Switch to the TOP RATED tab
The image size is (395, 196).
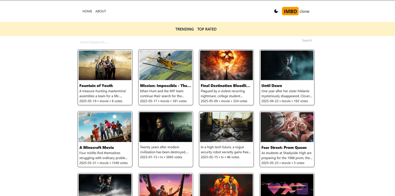(207, 29)
